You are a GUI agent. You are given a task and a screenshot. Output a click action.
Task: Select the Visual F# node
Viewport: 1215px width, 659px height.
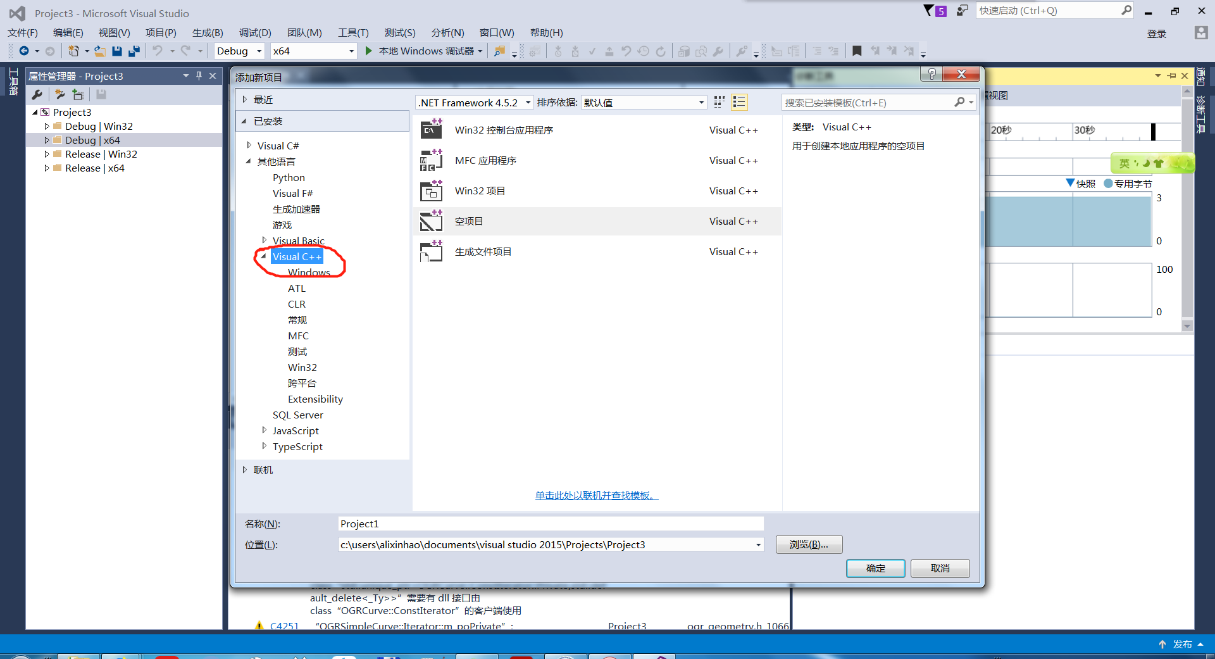pos(292,194)
